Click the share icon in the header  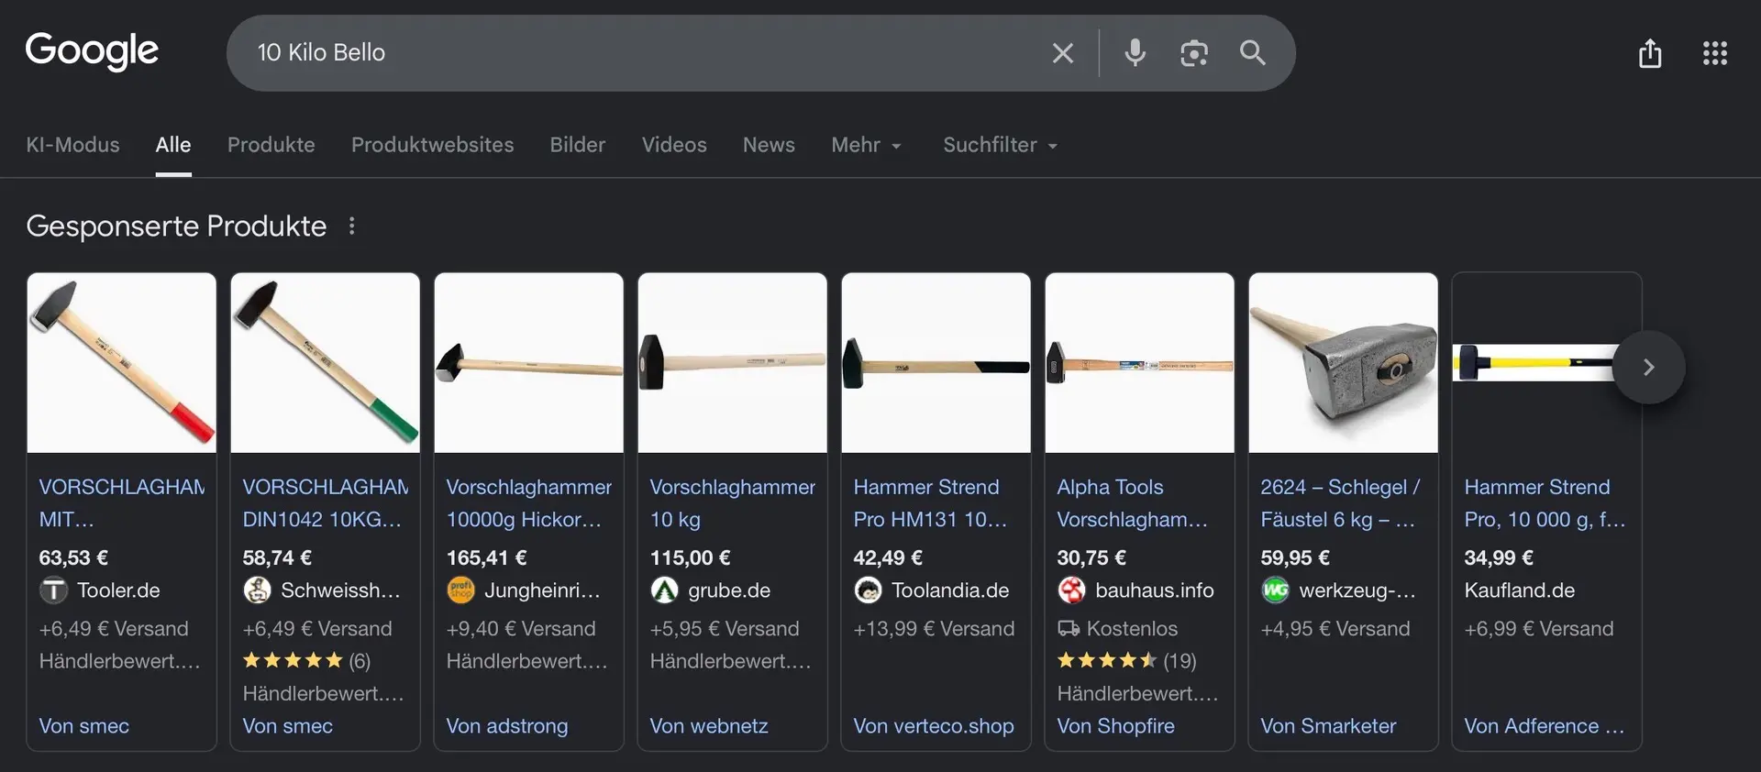pyautogui.click(x=1649, y=53)
